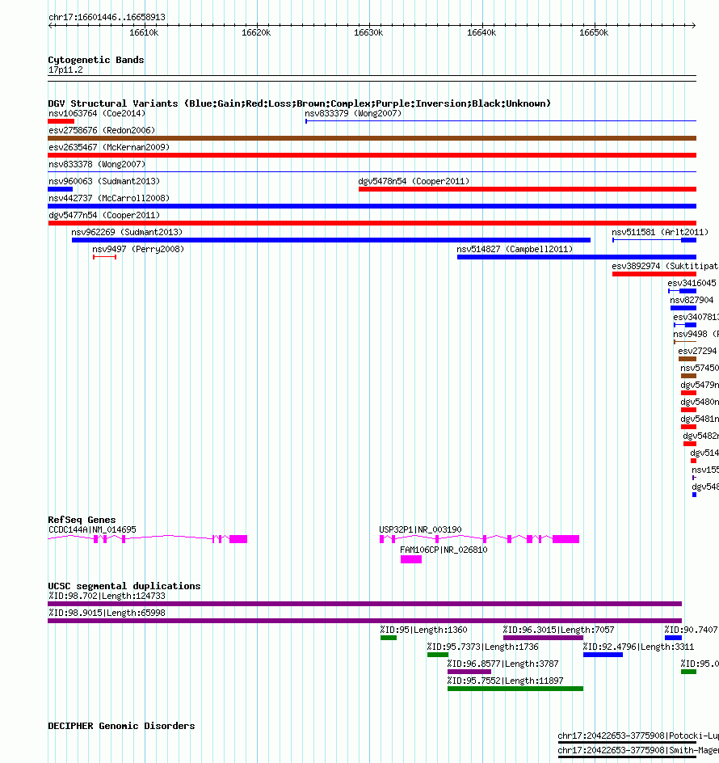Select the last wide exon of CCDC144A
The image size is (719, 763).
tap(238, 538)
